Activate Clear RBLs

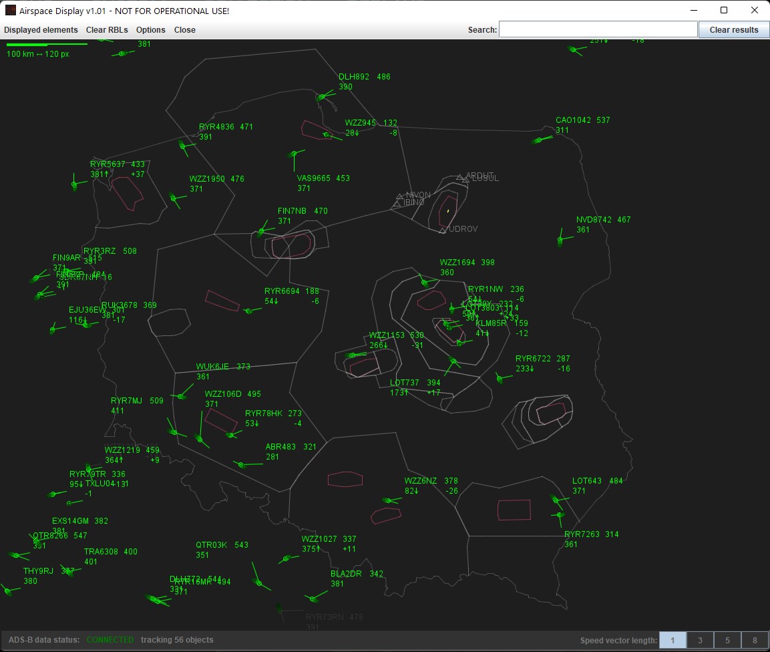tap(107, 30)
